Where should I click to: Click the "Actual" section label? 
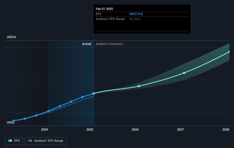point(86,44)
